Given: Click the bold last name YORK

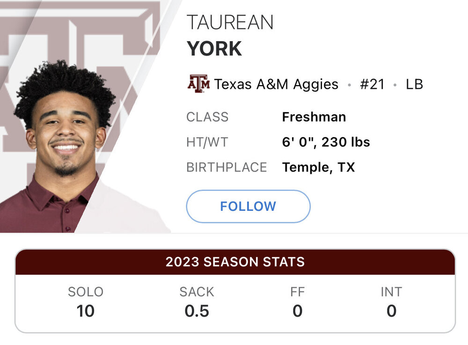Looking at the screenshot, I should pos(214,49).
